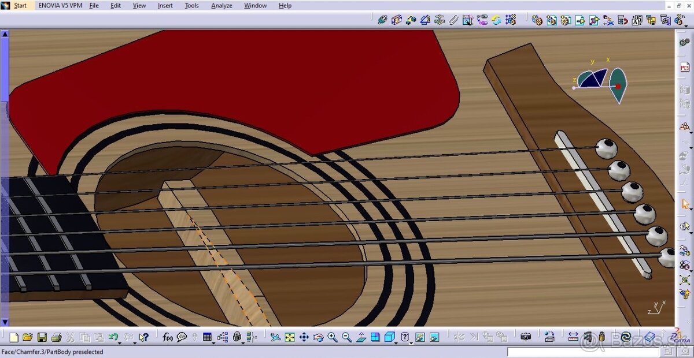Click the ENOVIA V5 VPM menu

(x=60, y=6)
